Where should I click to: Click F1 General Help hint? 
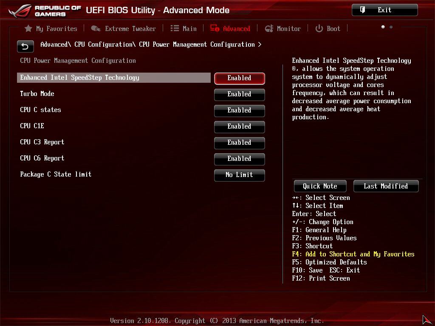pos(319,230)
